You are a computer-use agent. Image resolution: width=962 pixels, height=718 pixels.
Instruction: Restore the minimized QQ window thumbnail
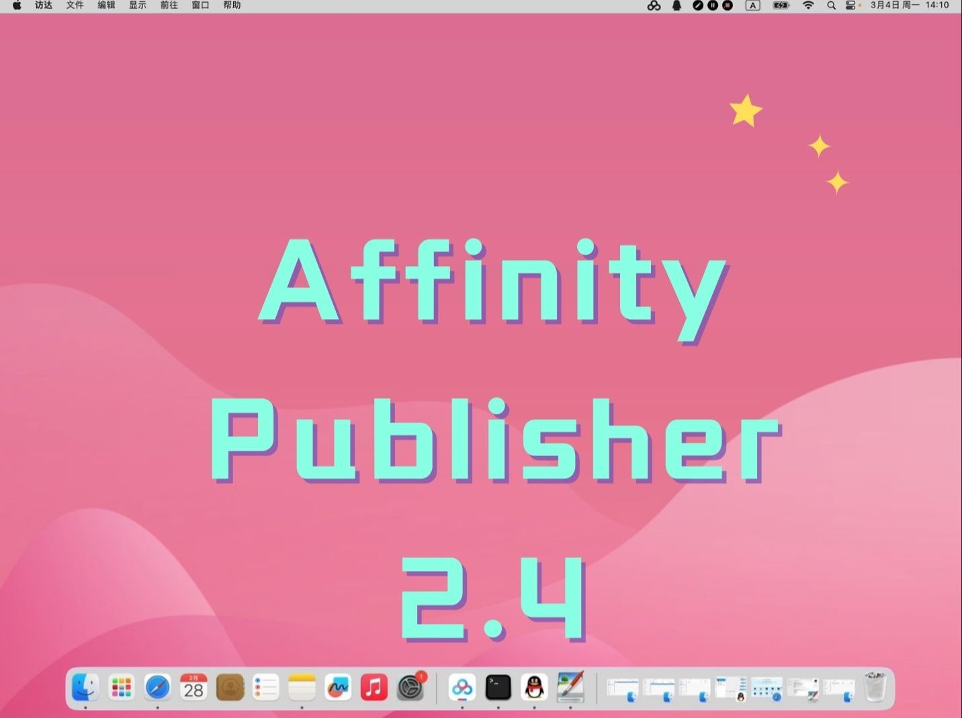click(731, 688)
